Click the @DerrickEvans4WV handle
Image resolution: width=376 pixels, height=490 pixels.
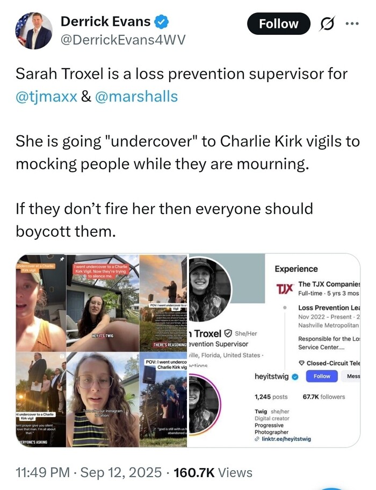tap(123, 40)
